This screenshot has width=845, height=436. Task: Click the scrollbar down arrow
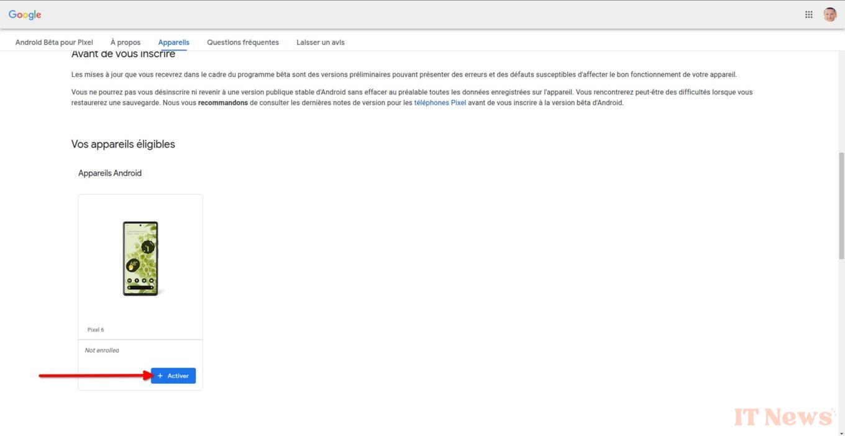pos(841,432)
